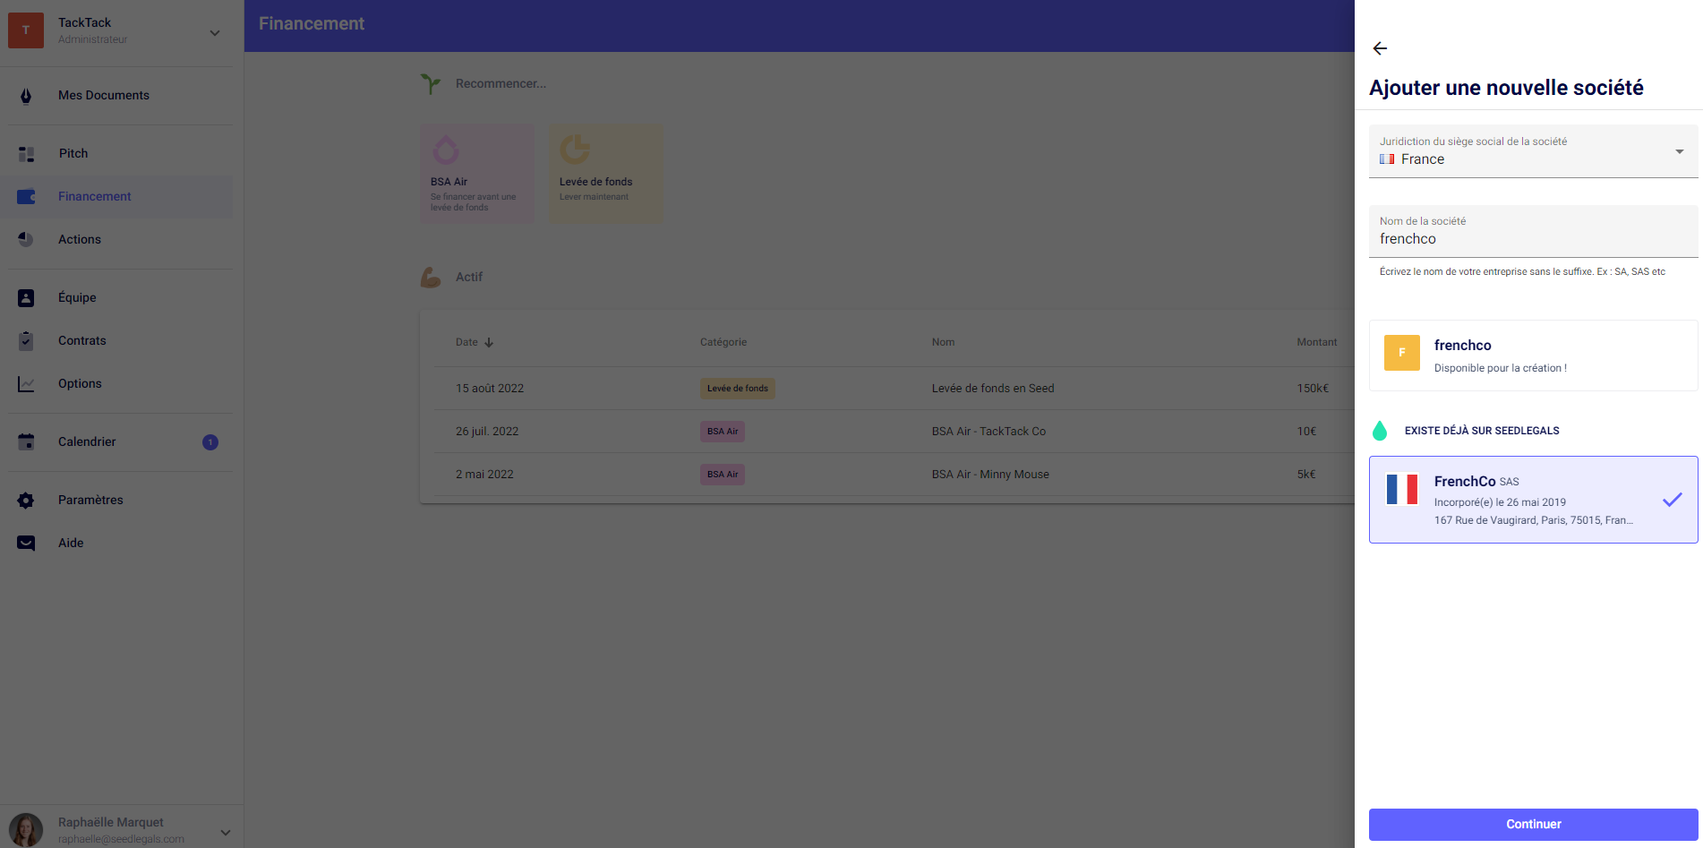Go to Calendrier in the sidebar

point(87,442)
